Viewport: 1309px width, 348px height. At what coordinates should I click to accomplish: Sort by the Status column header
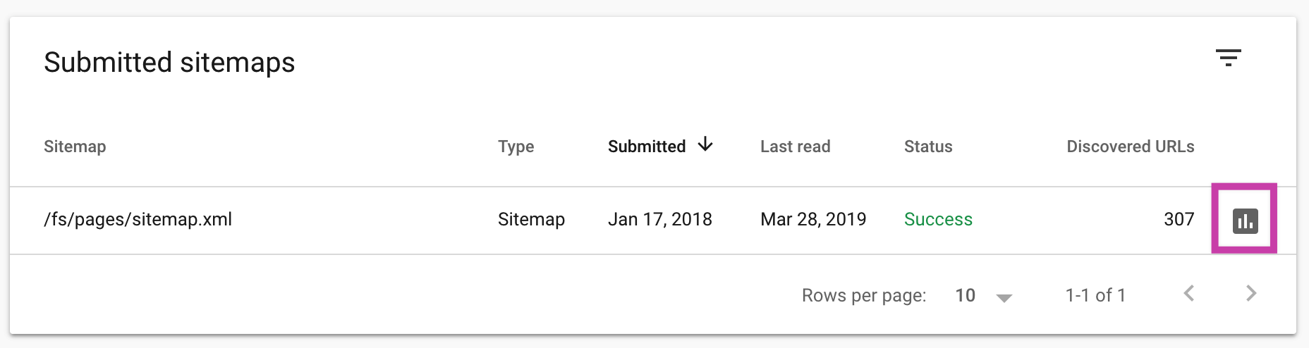point(928,147)
